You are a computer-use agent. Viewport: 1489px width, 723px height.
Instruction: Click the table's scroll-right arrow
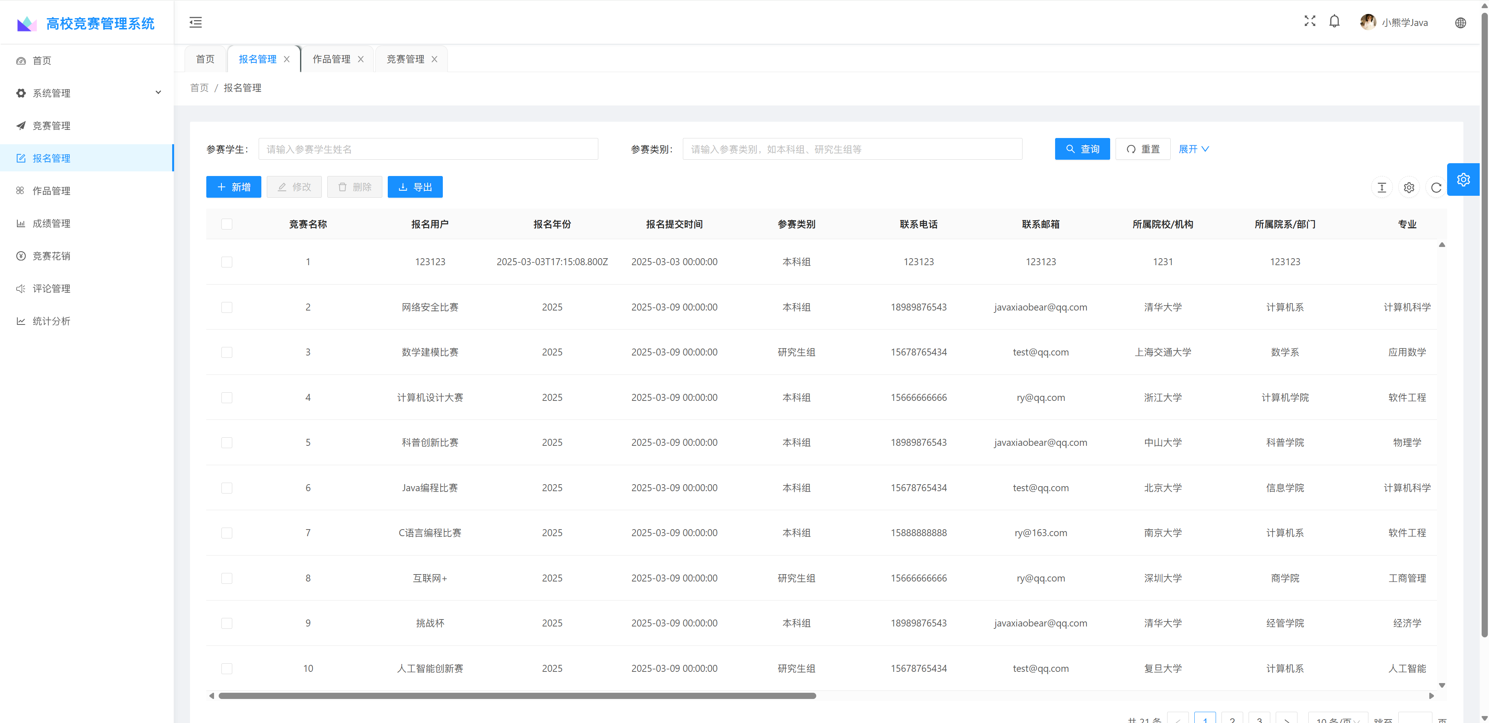pos(1431,696)
